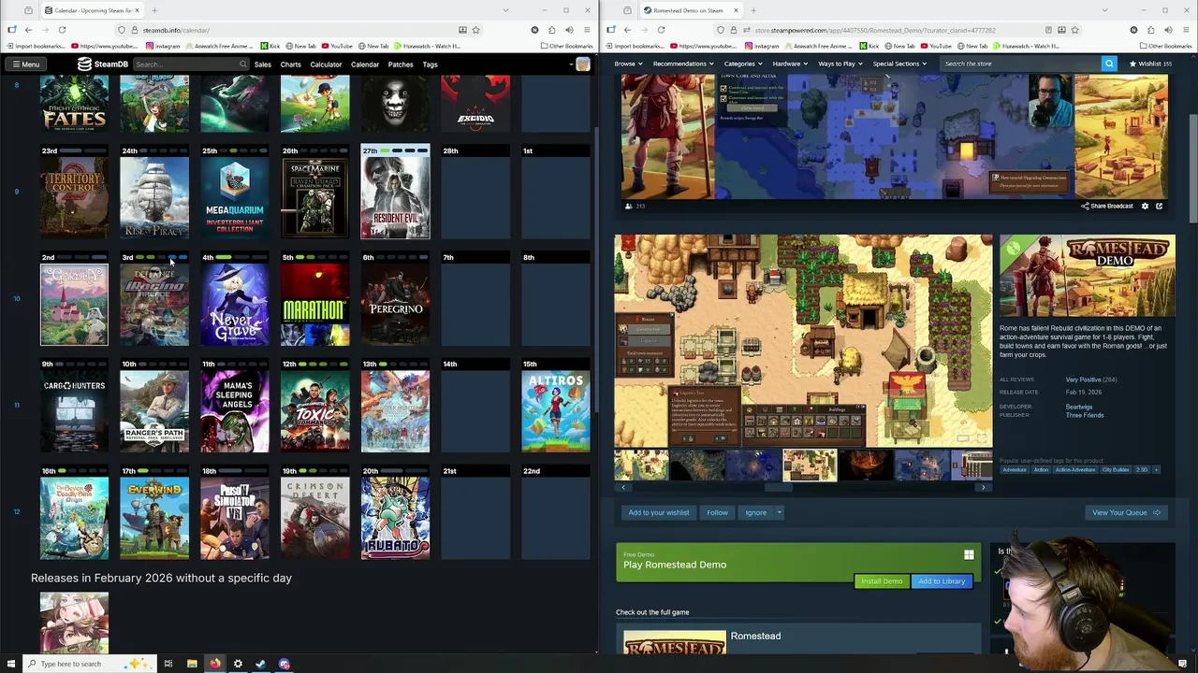This screenshot has height=673, width=1198.
Task: Open the Resident Evil game cover
Action: [x=395, y=198]
